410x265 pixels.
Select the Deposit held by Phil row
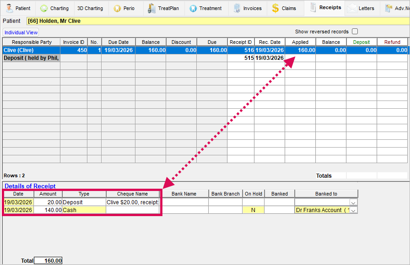(31, 58)
